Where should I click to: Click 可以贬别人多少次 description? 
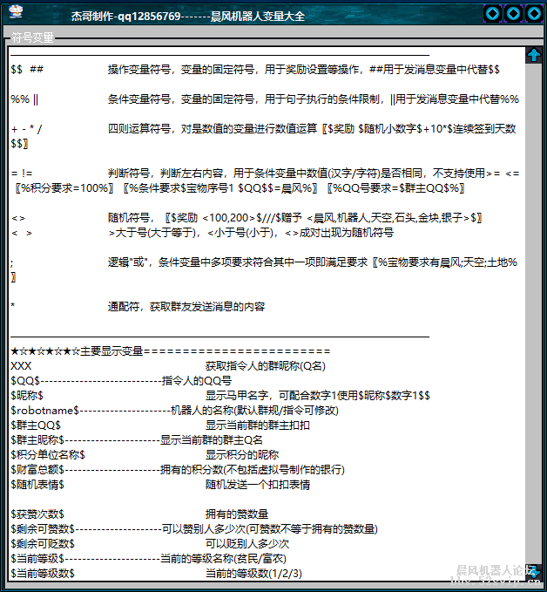point(247,544)
